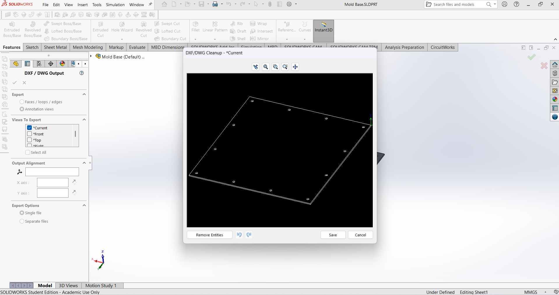Open SOLIDWORKS Resources home in task pane

coord(555,65)
